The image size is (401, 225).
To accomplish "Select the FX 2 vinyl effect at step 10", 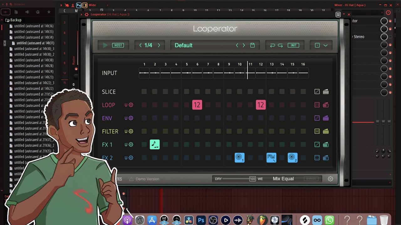I will (x=240, y=157).
